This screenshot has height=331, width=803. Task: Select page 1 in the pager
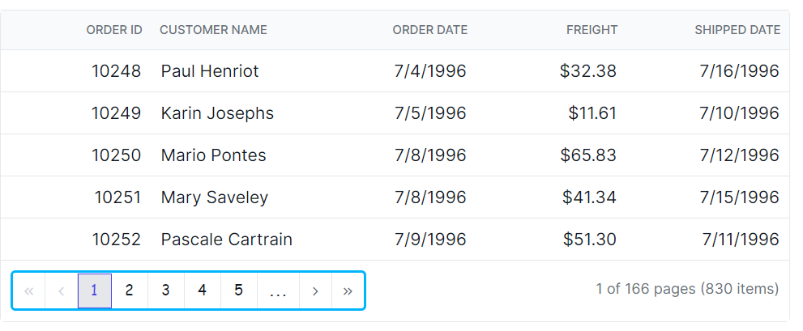click(95, 291)
